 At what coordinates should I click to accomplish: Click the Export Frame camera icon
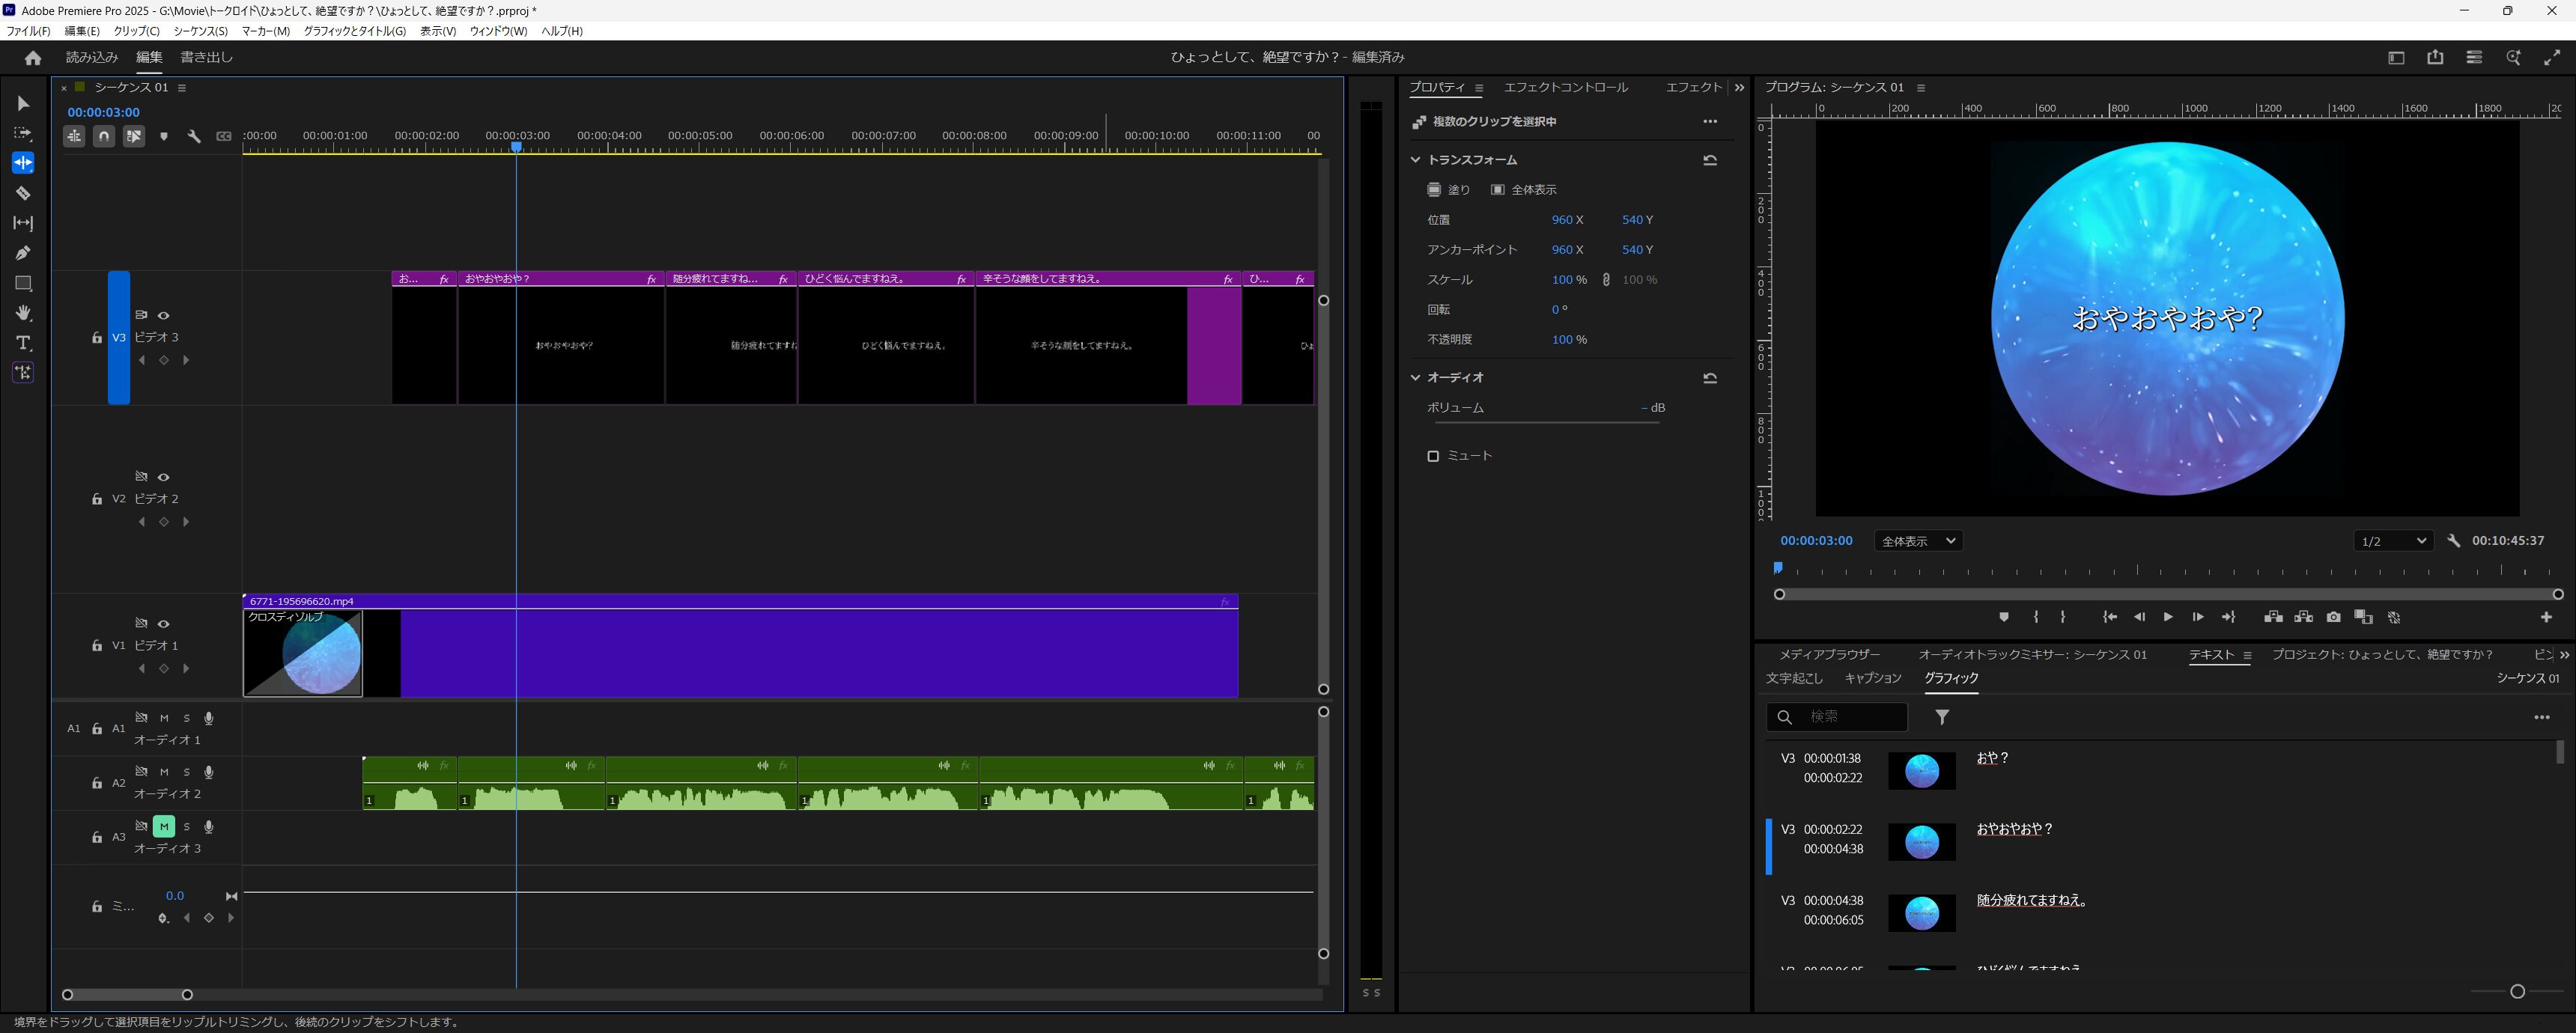pyautogui.click(x=2333, y=617)
